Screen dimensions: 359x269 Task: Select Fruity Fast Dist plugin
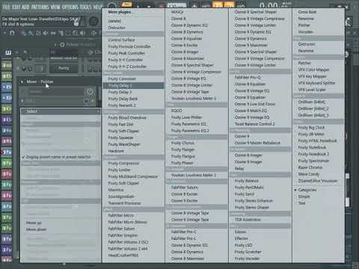(120, 124)
